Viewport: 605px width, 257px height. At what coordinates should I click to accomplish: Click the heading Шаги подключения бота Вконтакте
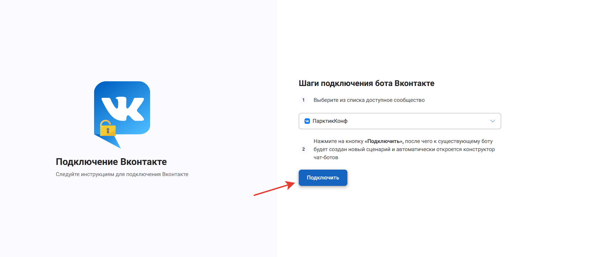[x=367, y=83]
